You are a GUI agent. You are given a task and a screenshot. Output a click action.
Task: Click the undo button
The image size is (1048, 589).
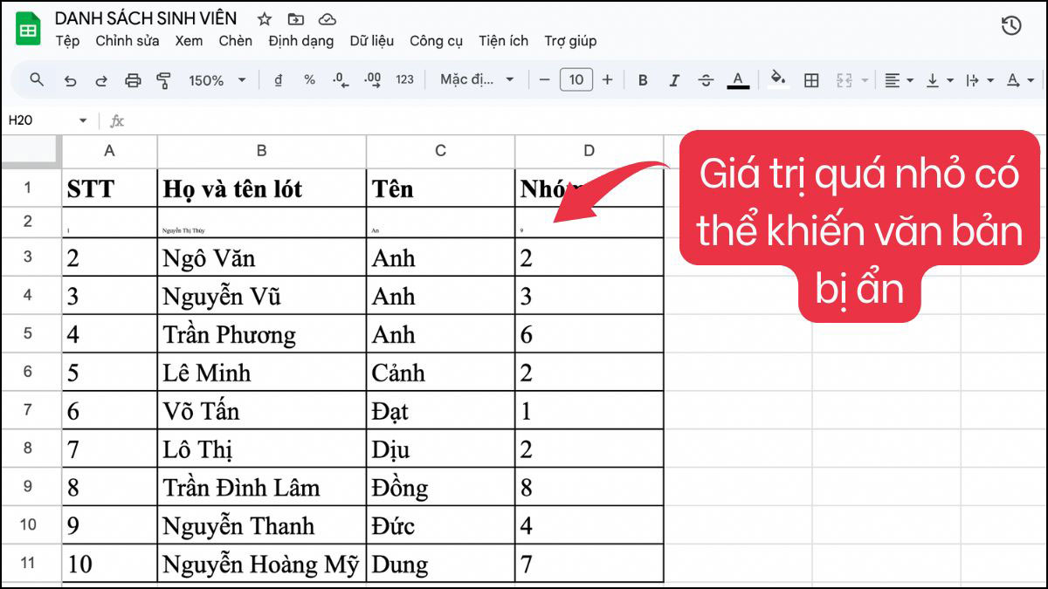tap(71, 79)
